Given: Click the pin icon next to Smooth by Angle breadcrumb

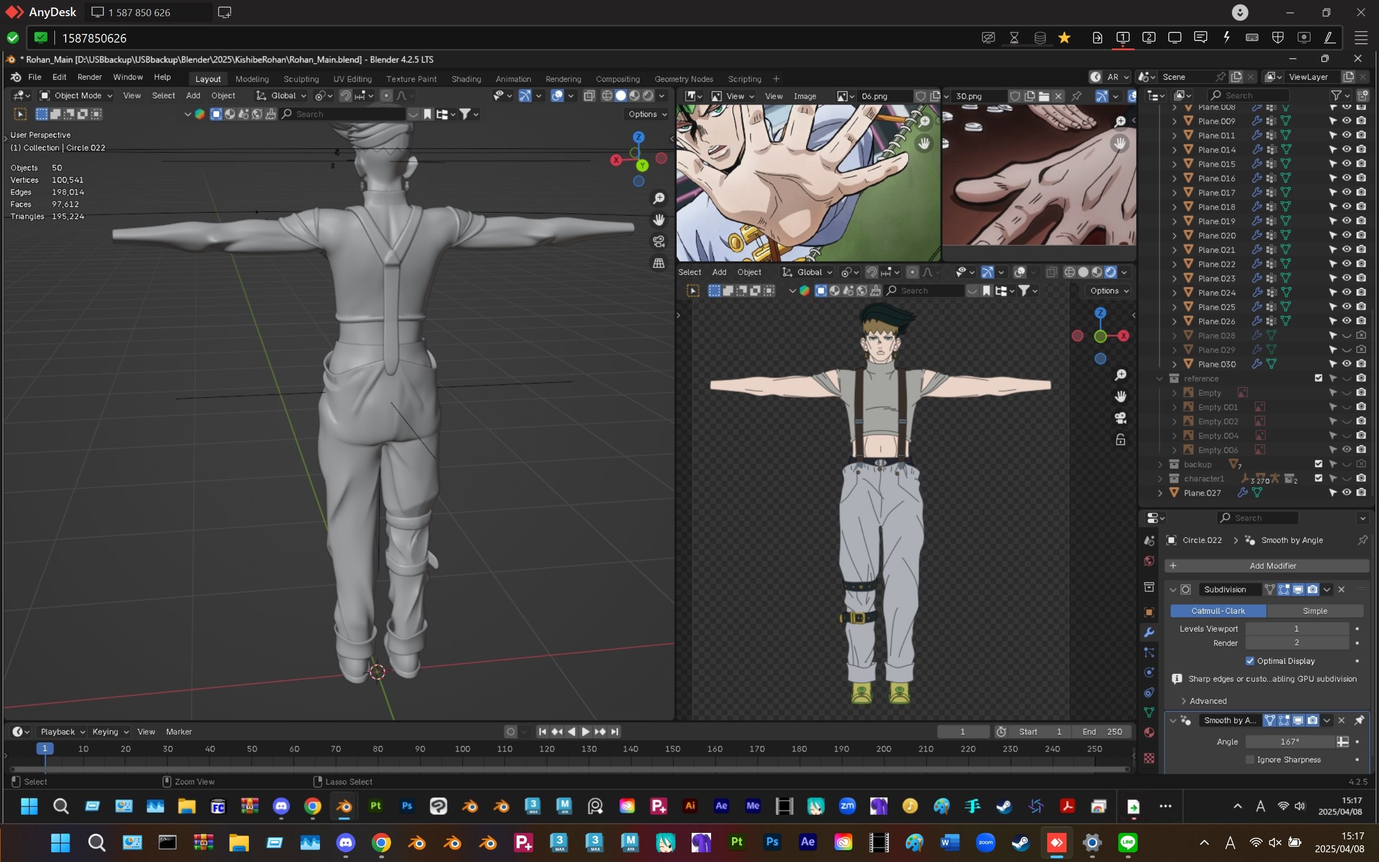Looking at the screenshot, I should click(x=1362, y=540).
